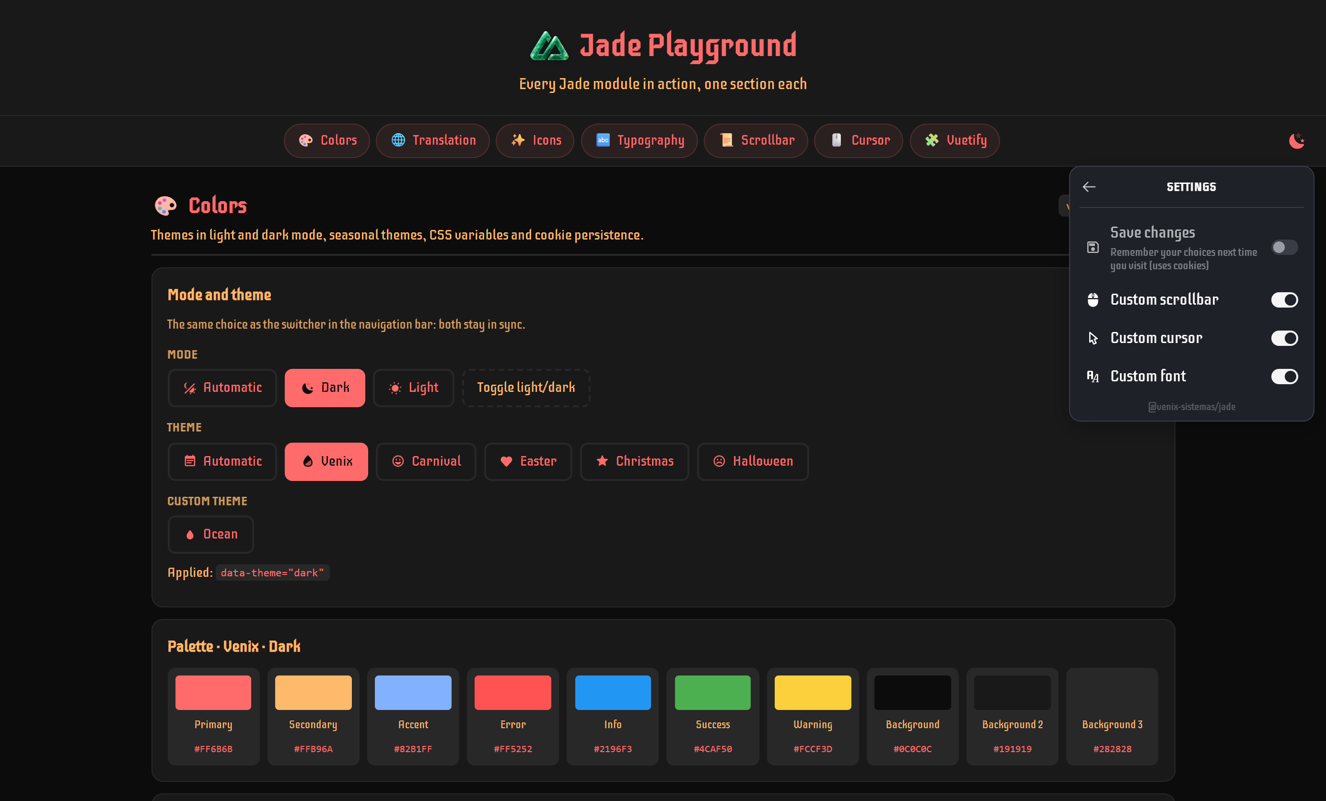Apply the Carnival theme

426,461
